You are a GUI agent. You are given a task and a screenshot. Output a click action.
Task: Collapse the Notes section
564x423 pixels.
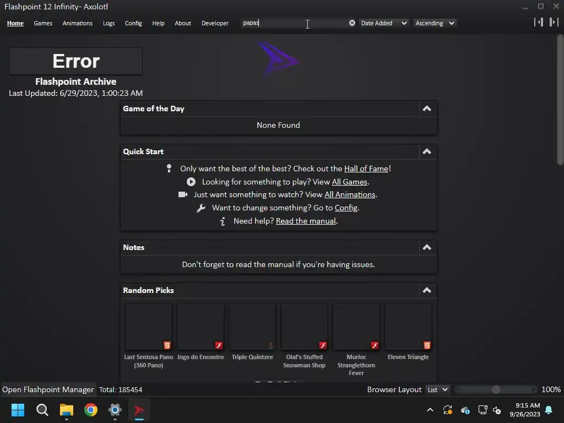coord(427,247)
